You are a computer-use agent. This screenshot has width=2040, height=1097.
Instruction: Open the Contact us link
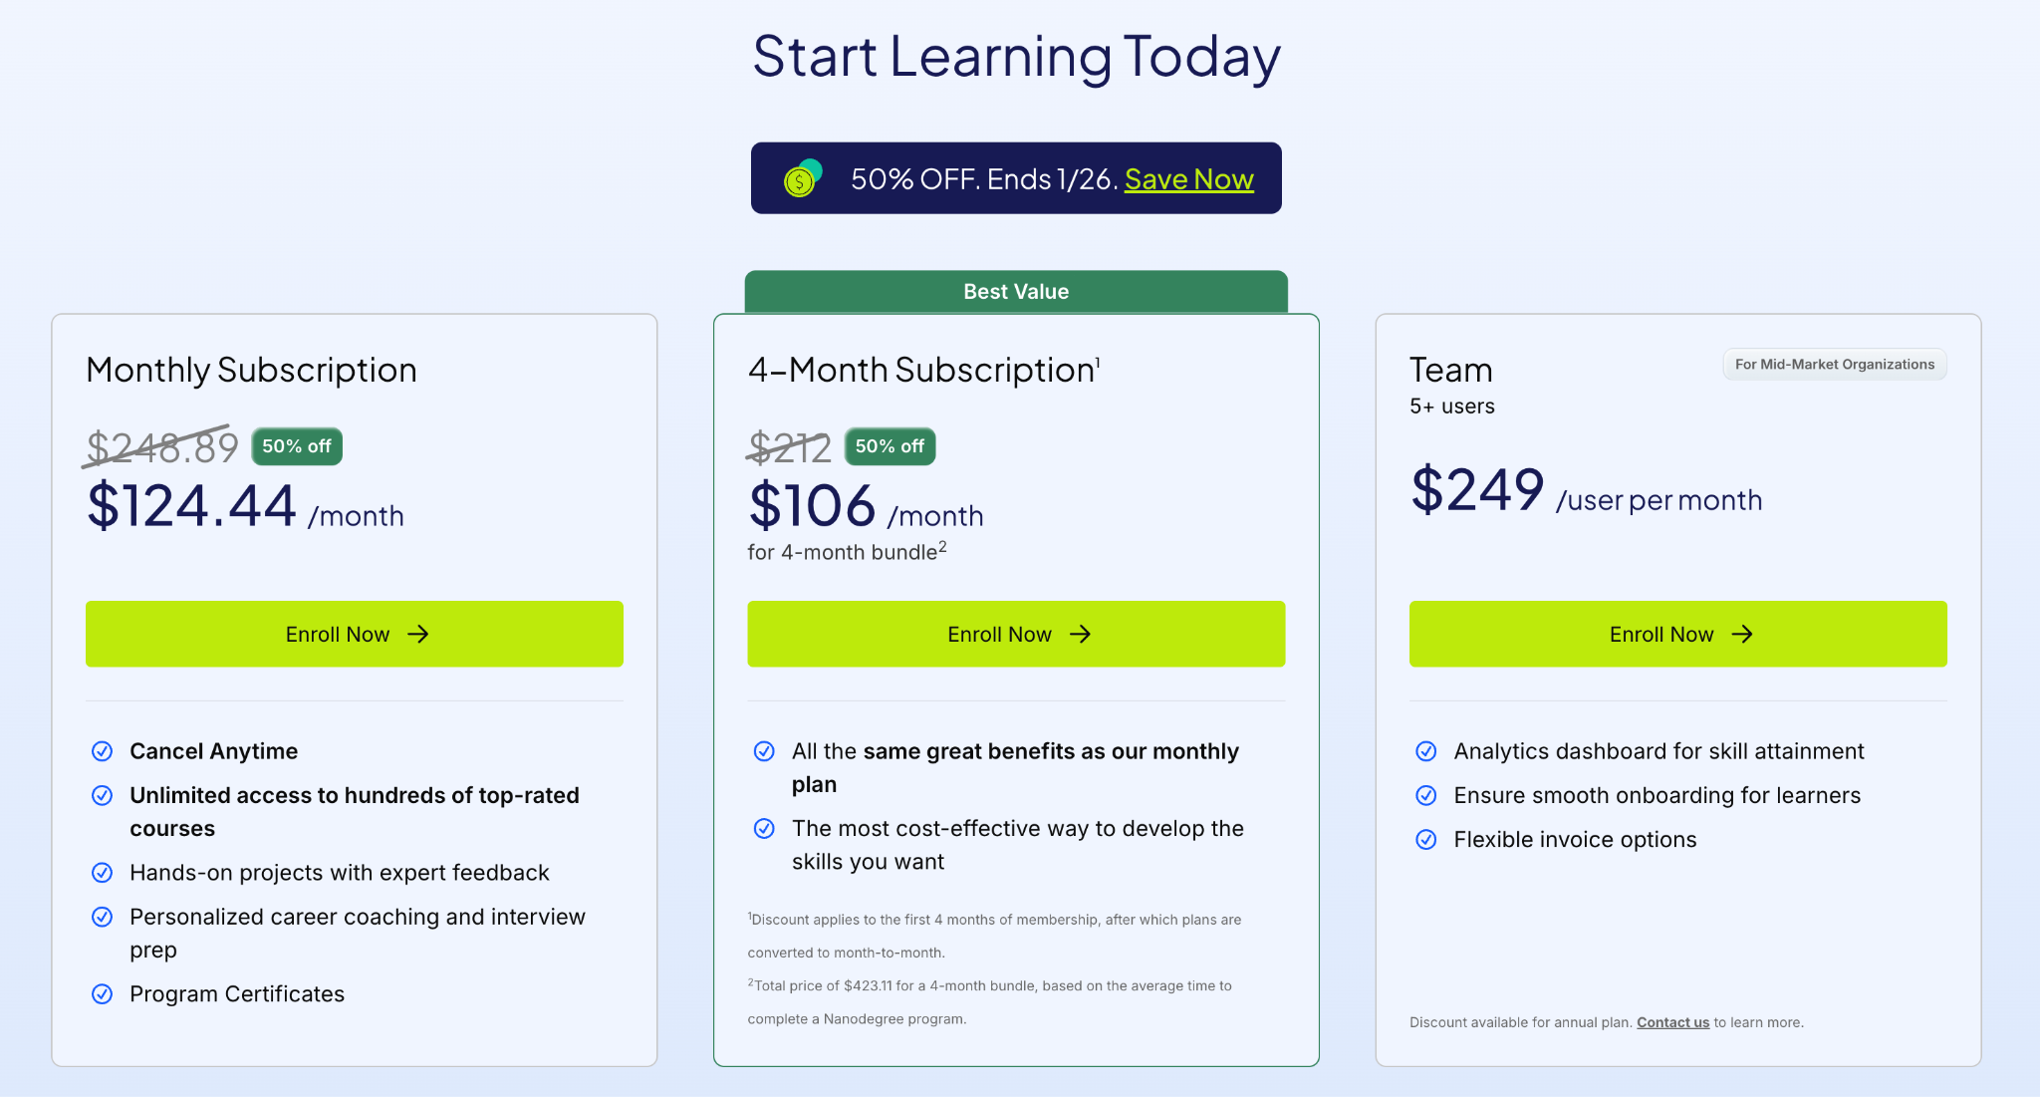click(x=1672, y=1021)
